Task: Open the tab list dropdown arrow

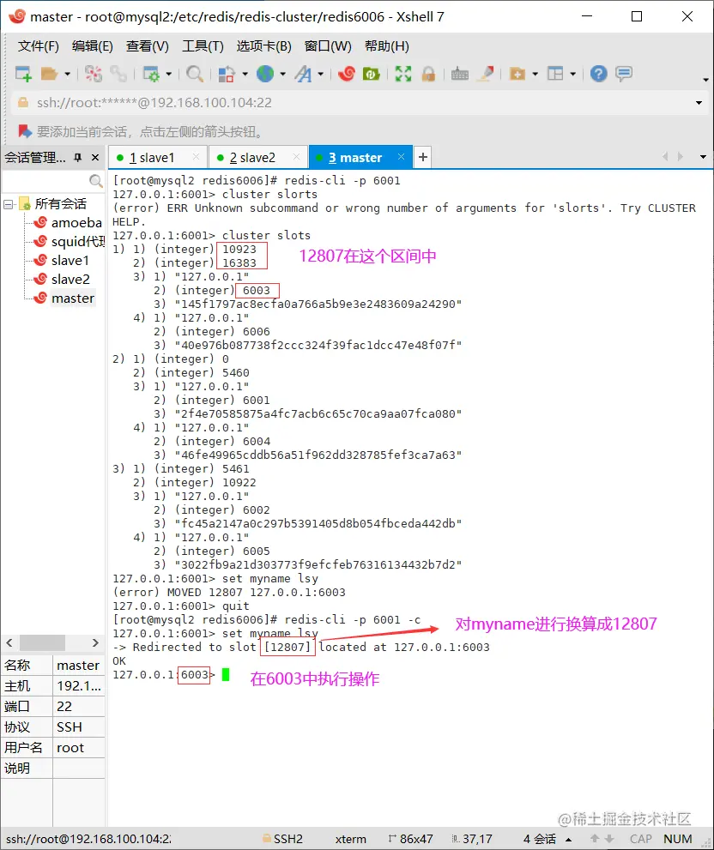Action: pyautogui.click(x=703, y=157)
